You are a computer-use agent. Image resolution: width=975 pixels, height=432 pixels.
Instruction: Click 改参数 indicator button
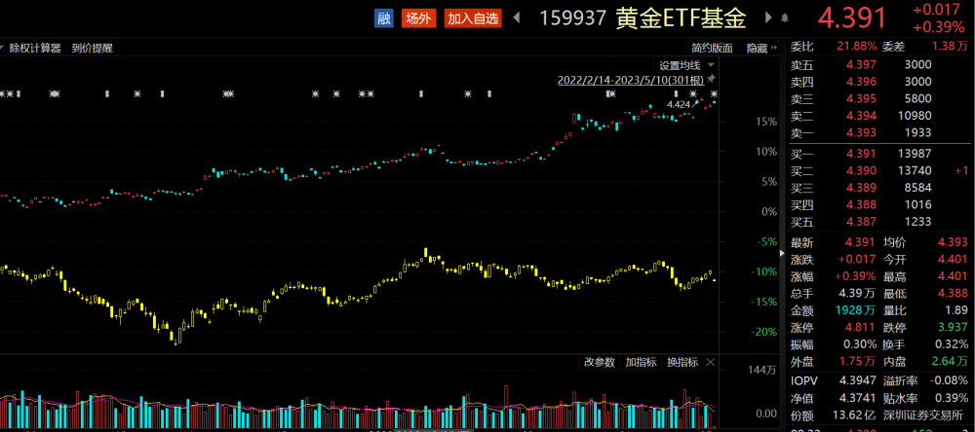[600, 362]
